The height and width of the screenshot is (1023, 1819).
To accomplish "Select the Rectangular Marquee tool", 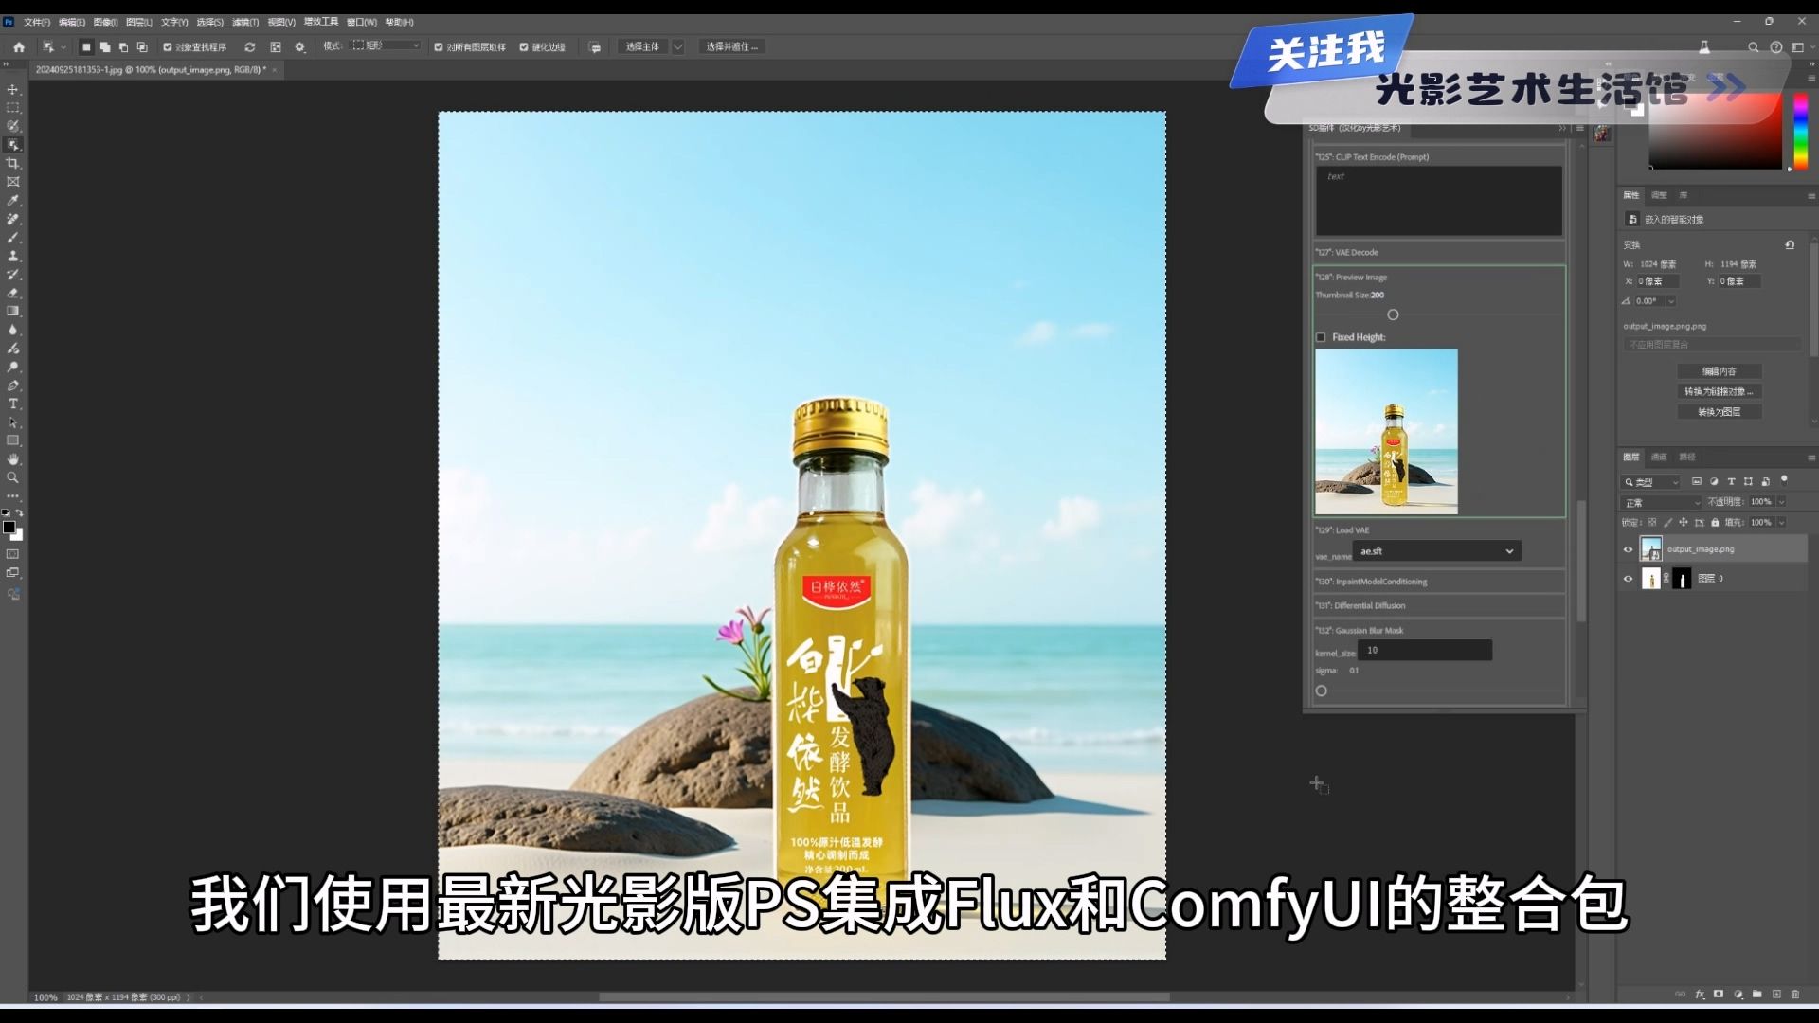I will (x=13, y=108).
